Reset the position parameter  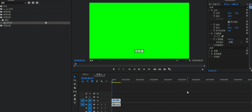[x=247, y=13]
